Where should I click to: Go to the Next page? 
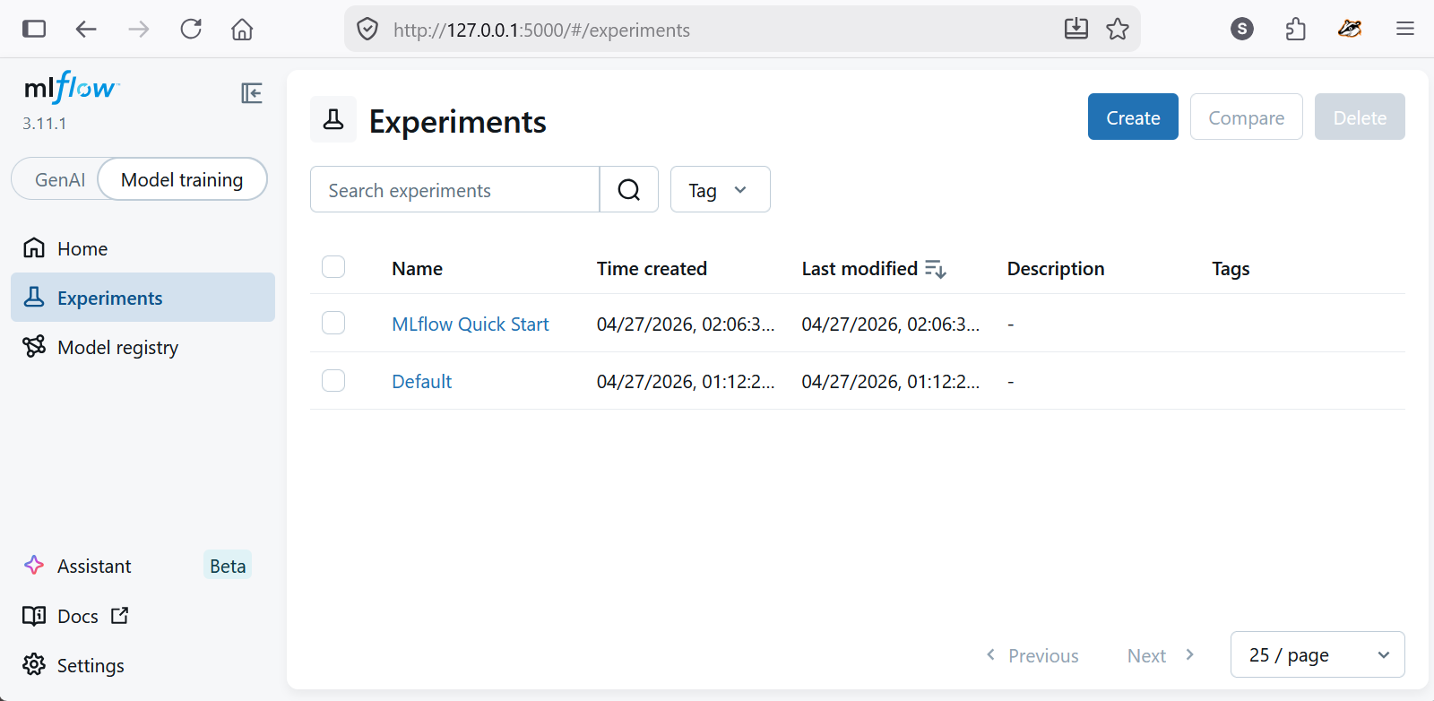[x=1162, y=655]
